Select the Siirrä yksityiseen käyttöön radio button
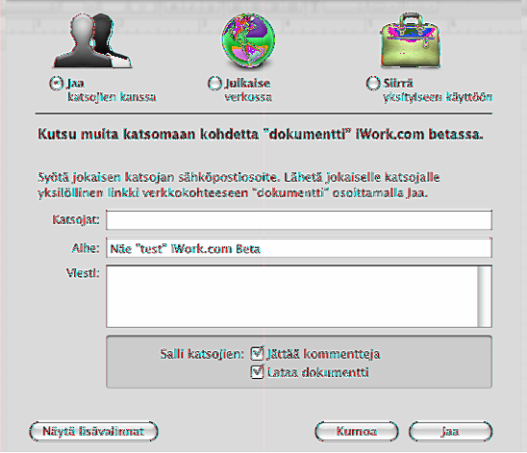Viewport: 527px width, 453px height. coord(373,83)
